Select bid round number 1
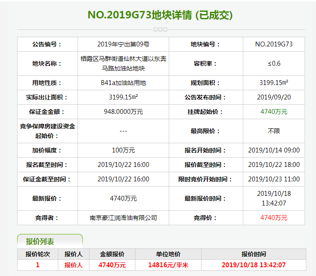316x276 pixels. [x=38, y=265]
